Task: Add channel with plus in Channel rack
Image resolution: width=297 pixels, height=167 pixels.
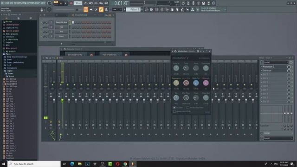Action: [x=61, y=44]
